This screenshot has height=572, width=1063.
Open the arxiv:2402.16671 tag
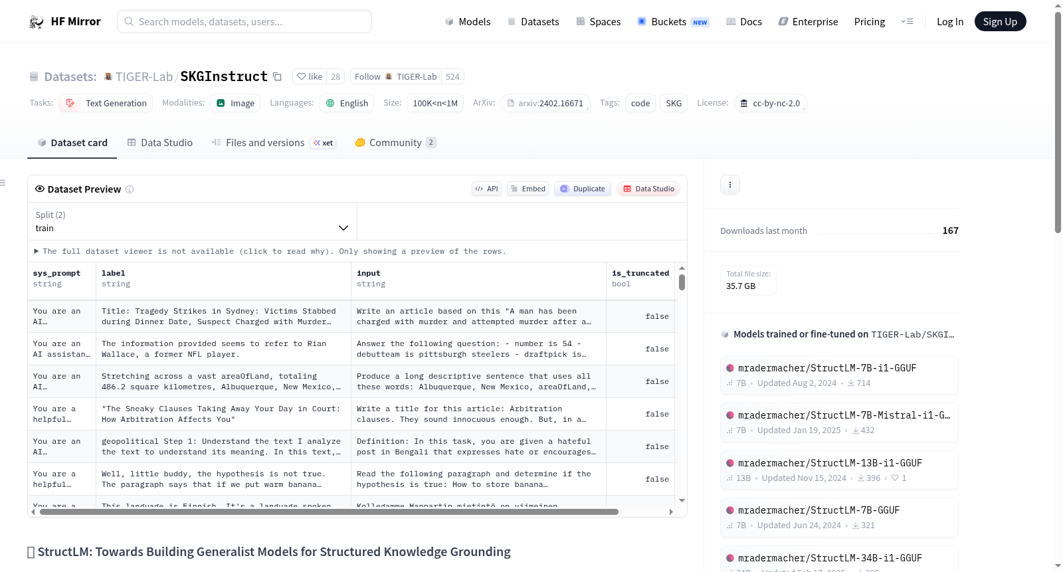(x=545, y=103)
